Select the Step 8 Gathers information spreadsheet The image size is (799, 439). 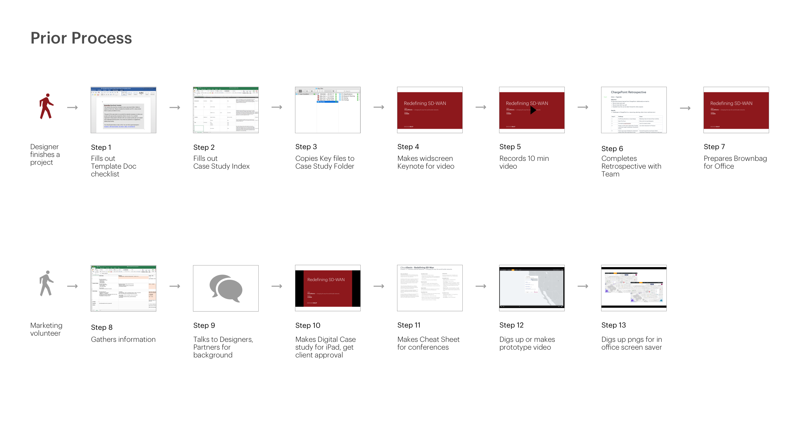point(123,288)
